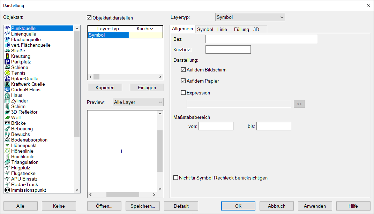The image size is (374, 214).
Task: Check Nicht für Symbol-Rechteck berücksichtigen
Action: [x=175, y=178]
